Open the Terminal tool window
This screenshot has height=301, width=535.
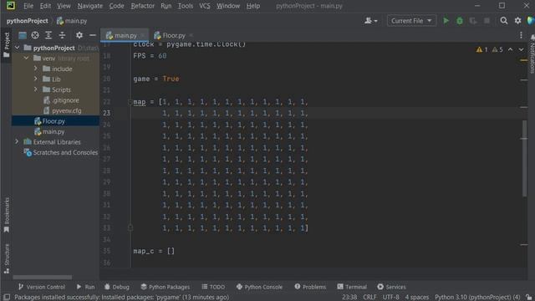point(352,287)
